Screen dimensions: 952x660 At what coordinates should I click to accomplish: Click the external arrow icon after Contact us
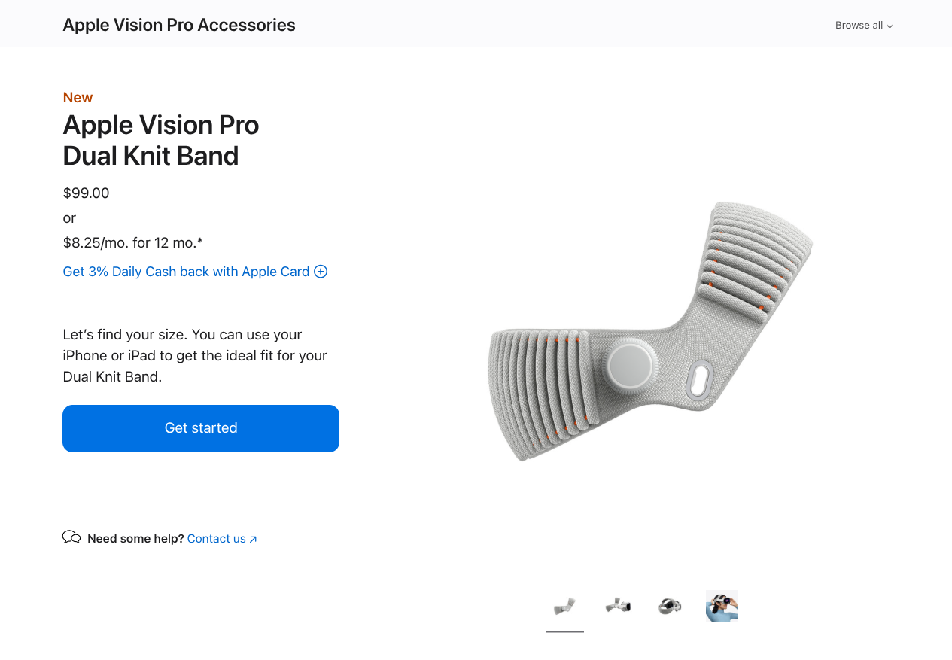click(x=253, y=540)
